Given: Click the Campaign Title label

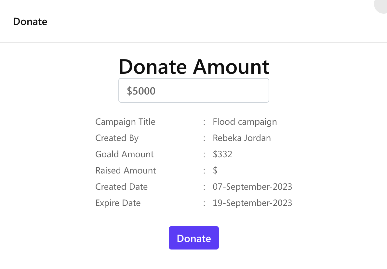Looking at the screenshot, I should tap(125, 122).
